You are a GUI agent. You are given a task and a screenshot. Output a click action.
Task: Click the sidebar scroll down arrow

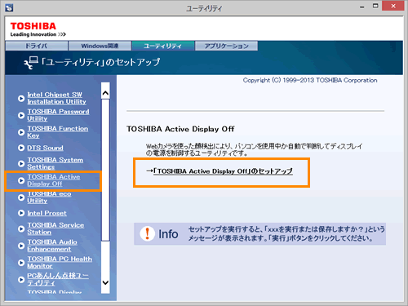click(x=105, y=282)
